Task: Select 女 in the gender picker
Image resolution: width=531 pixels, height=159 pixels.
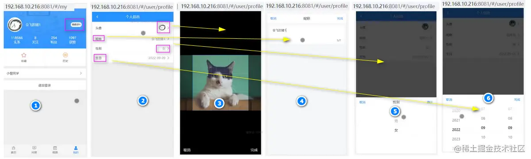Action: pos(396,130)
